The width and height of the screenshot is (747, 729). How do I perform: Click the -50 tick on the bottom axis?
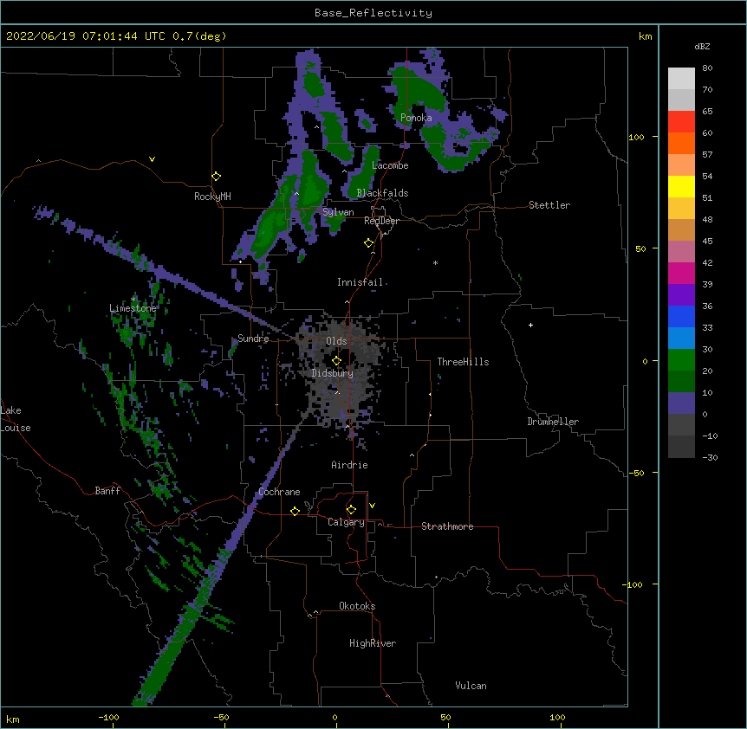[x=221, y=717]
